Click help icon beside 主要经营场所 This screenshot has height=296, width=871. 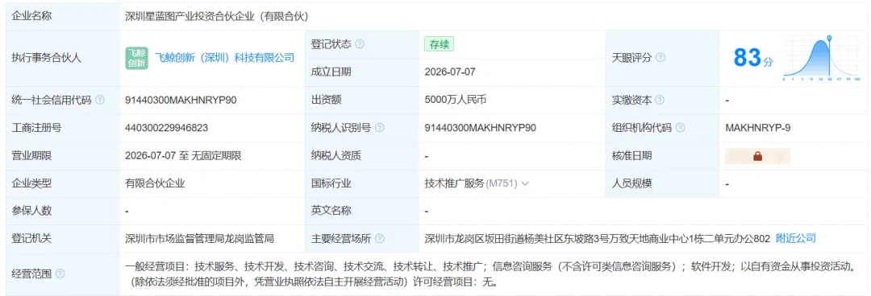379,239
